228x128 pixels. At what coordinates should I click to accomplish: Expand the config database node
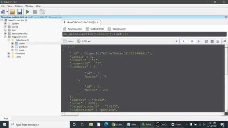coord(5,27)
